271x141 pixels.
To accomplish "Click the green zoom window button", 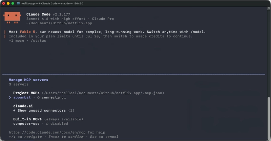I will pyautogui.click(x=13, y=3).
